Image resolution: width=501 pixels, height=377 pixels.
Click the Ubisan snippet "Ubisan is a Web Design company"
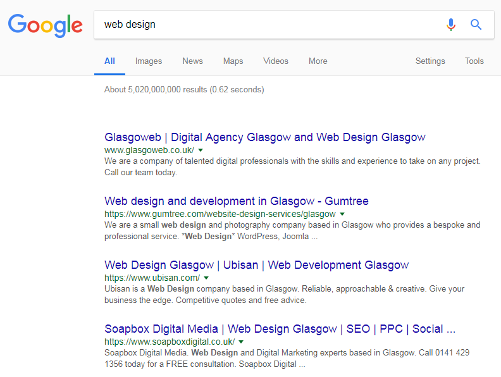coord(285,295)
